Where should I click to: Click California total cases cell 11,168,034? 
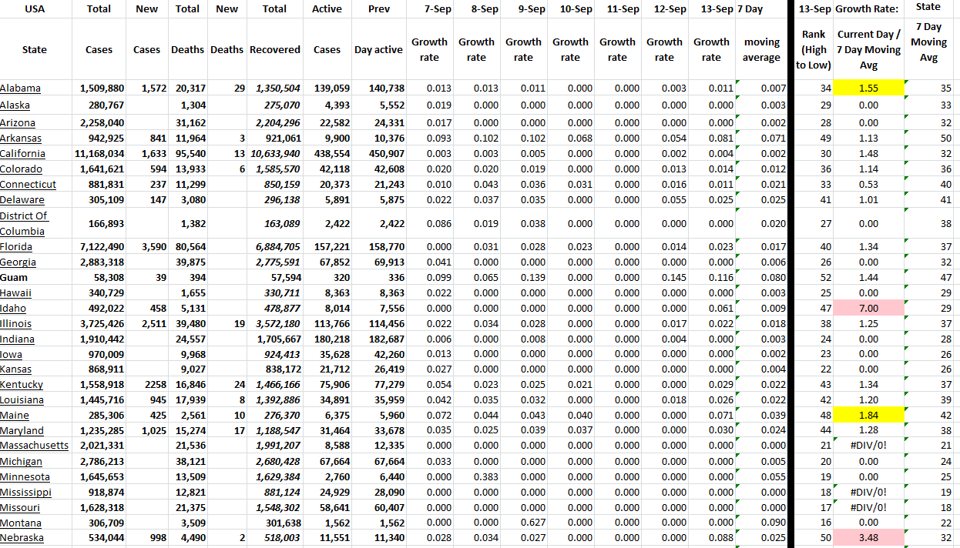[x=99, y=153]
